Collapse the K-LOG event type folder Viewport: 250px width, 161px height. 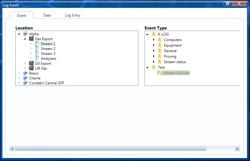point(147,34)
